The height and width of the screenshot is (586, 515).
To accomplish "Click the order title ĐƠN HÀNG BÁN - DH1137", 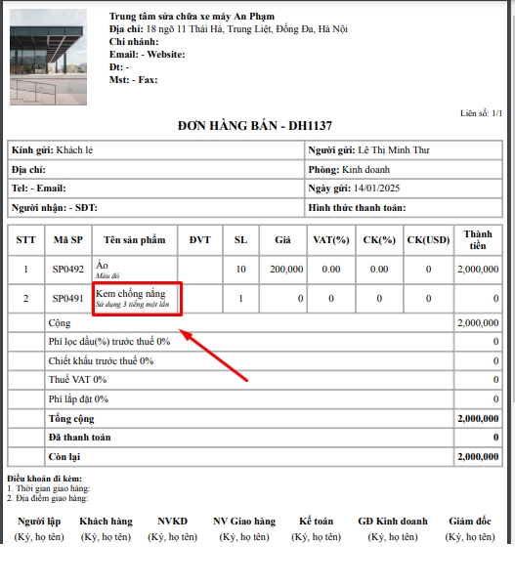I will click(255, 126).
